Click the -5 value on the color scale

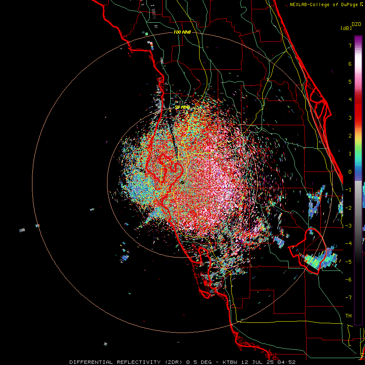pyautogui.click(x=348, y=262)
